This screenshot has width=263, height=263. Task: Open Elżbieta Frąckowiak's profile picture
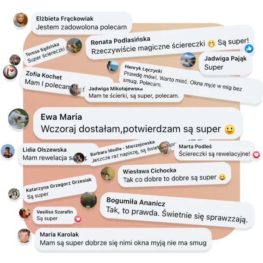pos(21,20)
